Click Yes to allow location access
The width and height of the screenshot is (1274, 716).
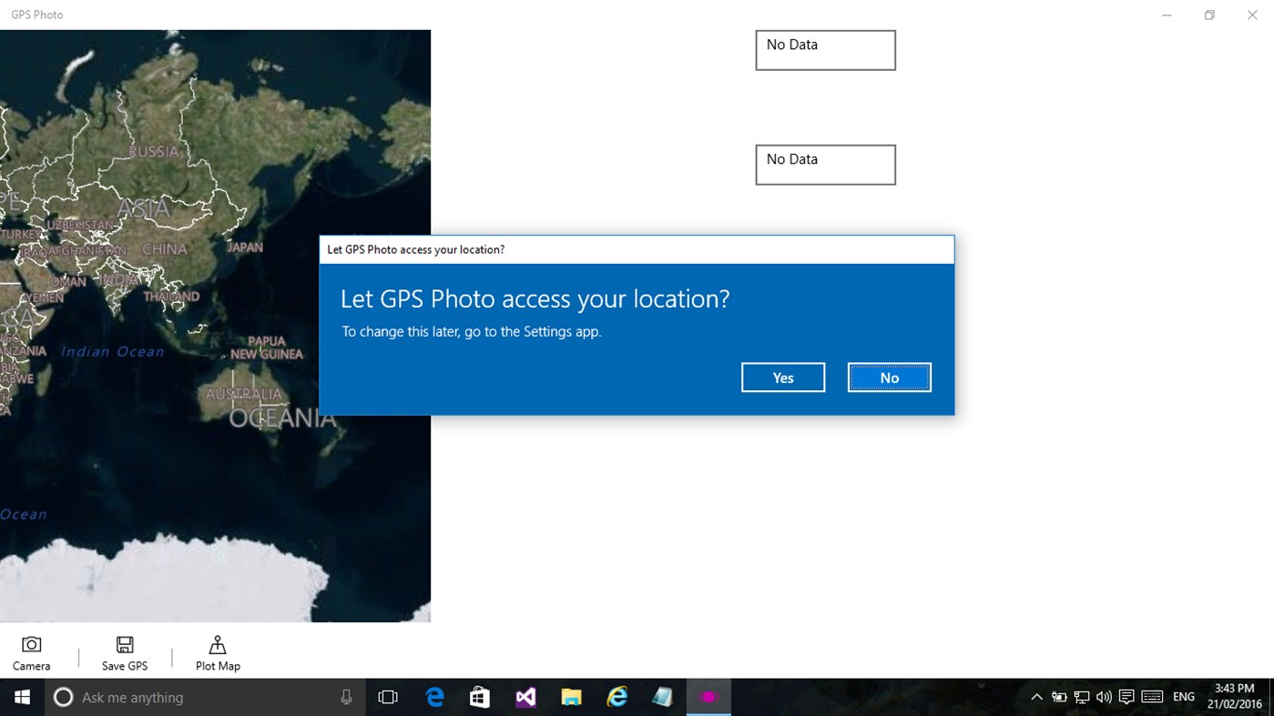pyautogui.click(x=782, y=377)
